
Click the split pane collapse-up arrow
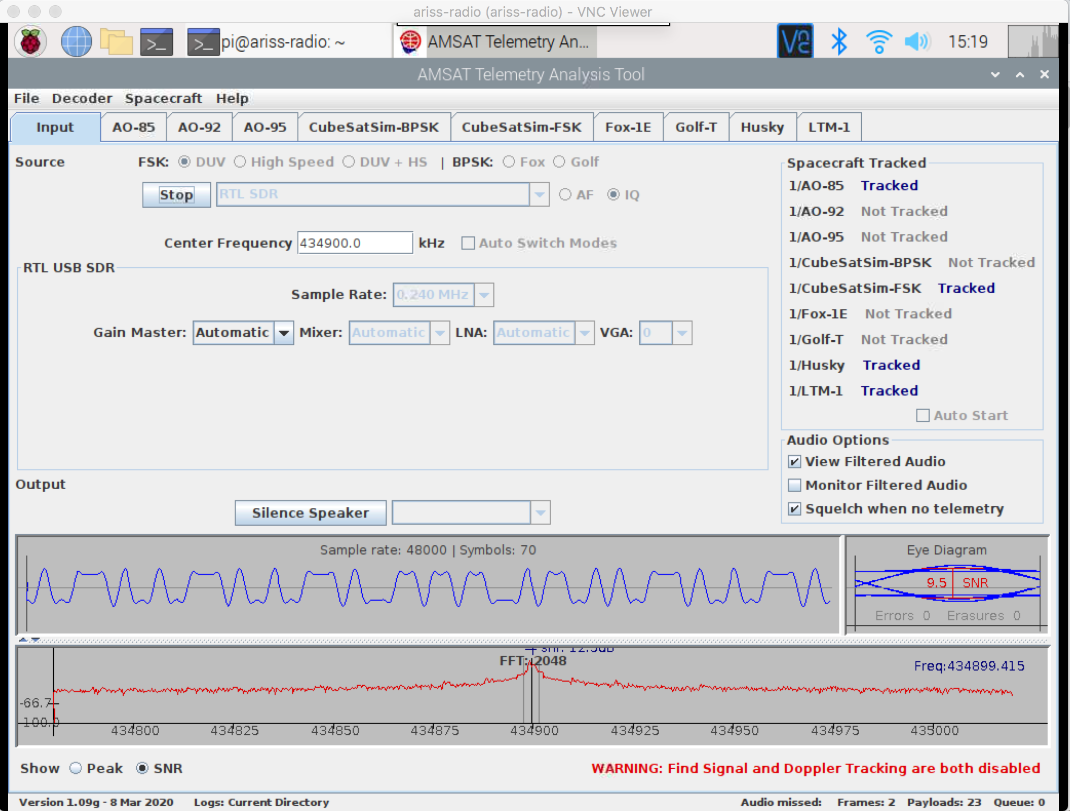(23, 639)
